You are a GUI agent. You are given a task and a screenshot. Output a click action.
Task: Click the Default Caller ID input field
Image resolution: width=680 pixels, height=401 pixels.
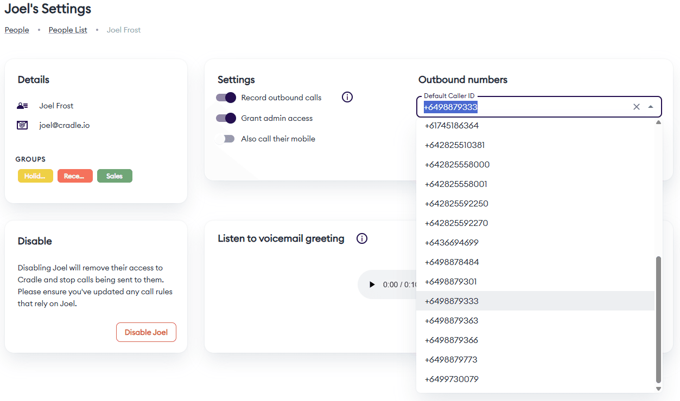click(x=521, y=107)
